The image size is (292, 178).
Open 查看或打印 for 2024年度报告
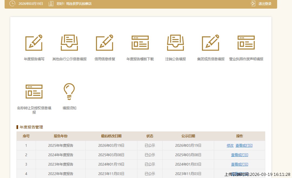pyautogui.click(x=240, y=155)
